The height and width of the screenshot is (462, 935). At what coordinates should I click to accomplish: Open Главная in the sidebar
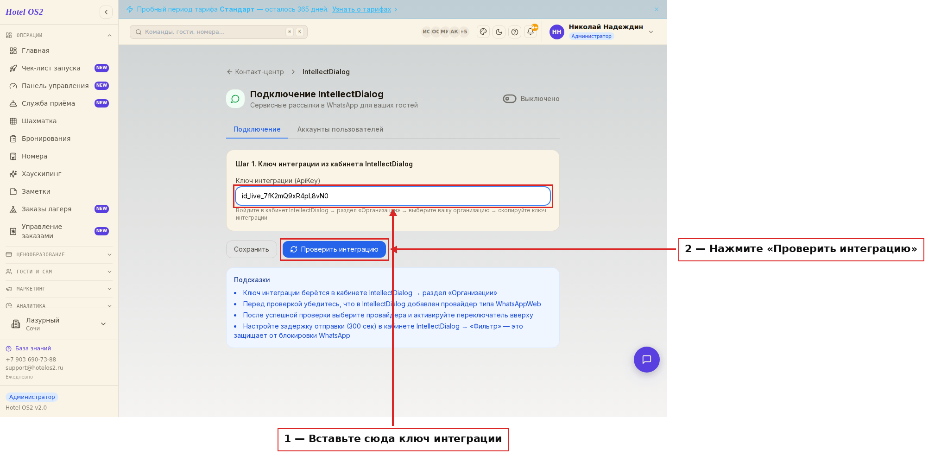(59, 51)
